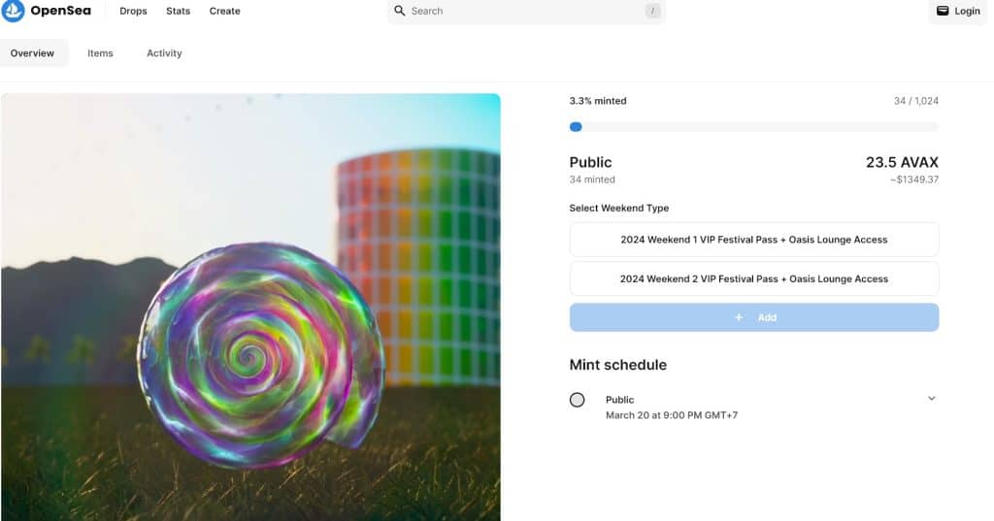Click the Login button
The height and width of the screenshot is (521, 994).
[958, 11]
